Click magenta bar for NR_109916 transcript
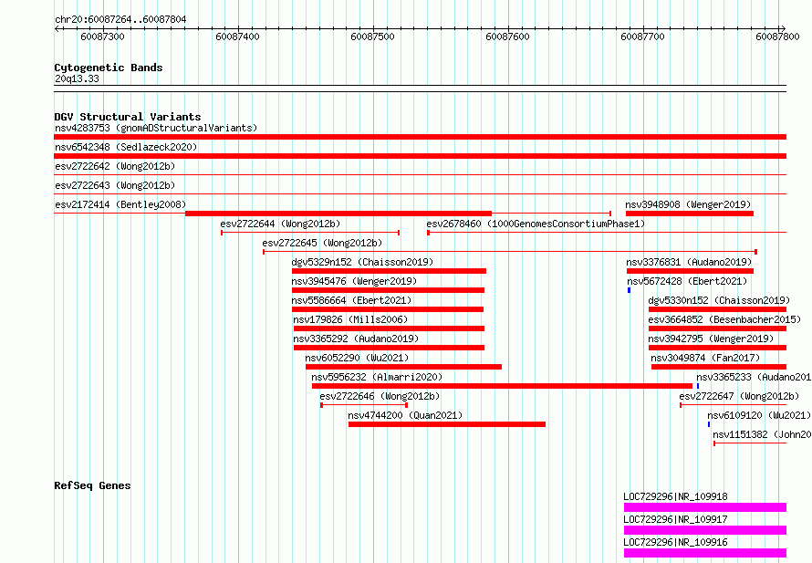The width and height of the screenshot is (812, 563). 705,553
